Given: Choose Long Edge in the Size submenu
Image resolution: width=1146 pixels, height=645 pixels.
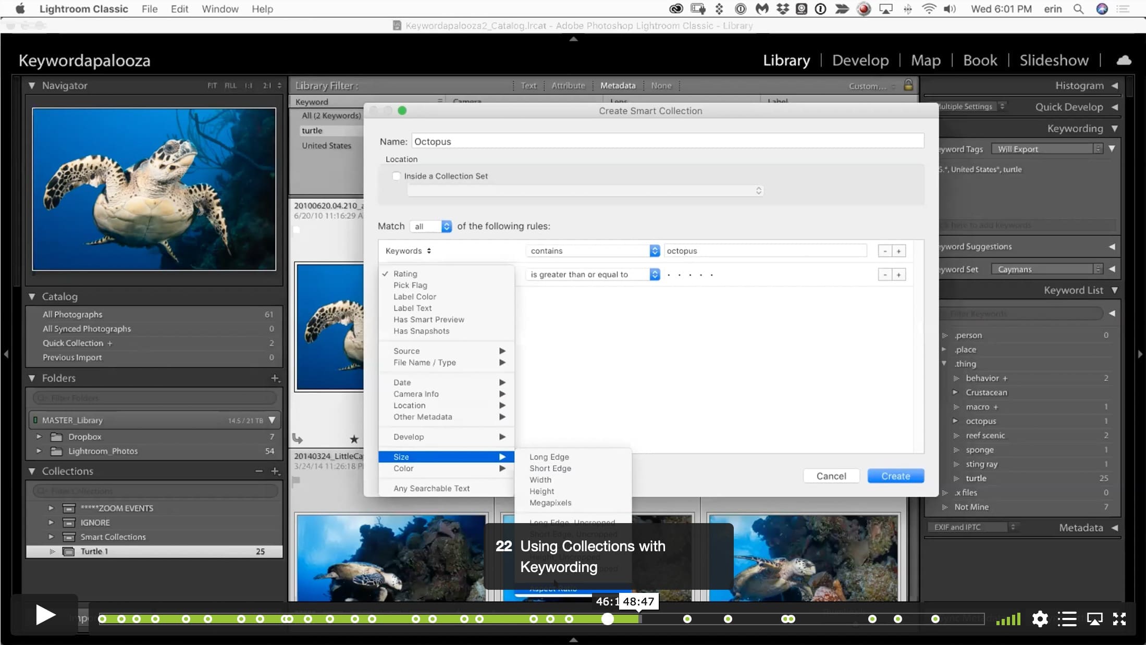Looking at the screenshot, I should click(x=549, y=457).
